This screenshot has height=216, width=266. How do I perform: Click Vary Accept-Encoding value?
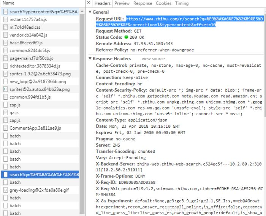click(127, 158)
